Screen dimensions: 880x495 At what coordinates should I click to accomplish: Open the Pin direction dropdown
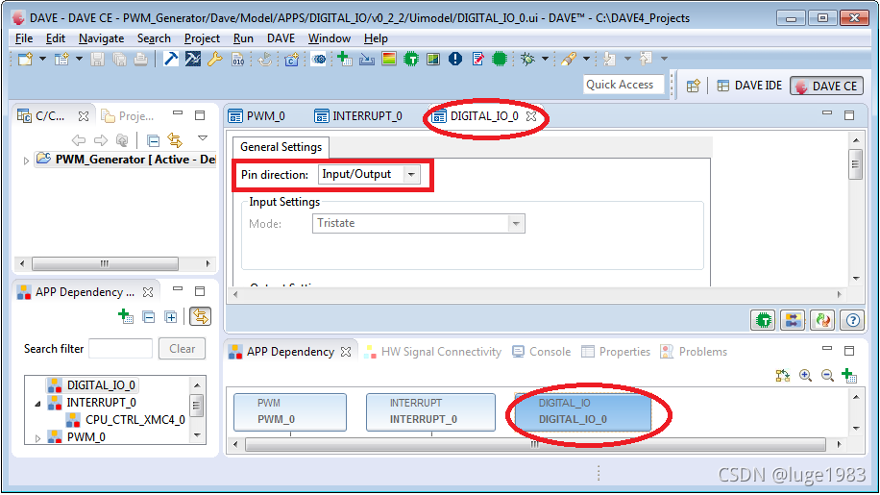click(411, 175)
